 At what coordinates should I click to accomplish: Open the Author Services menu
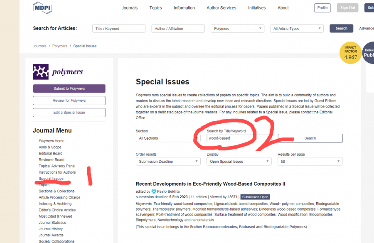(221, 8)
